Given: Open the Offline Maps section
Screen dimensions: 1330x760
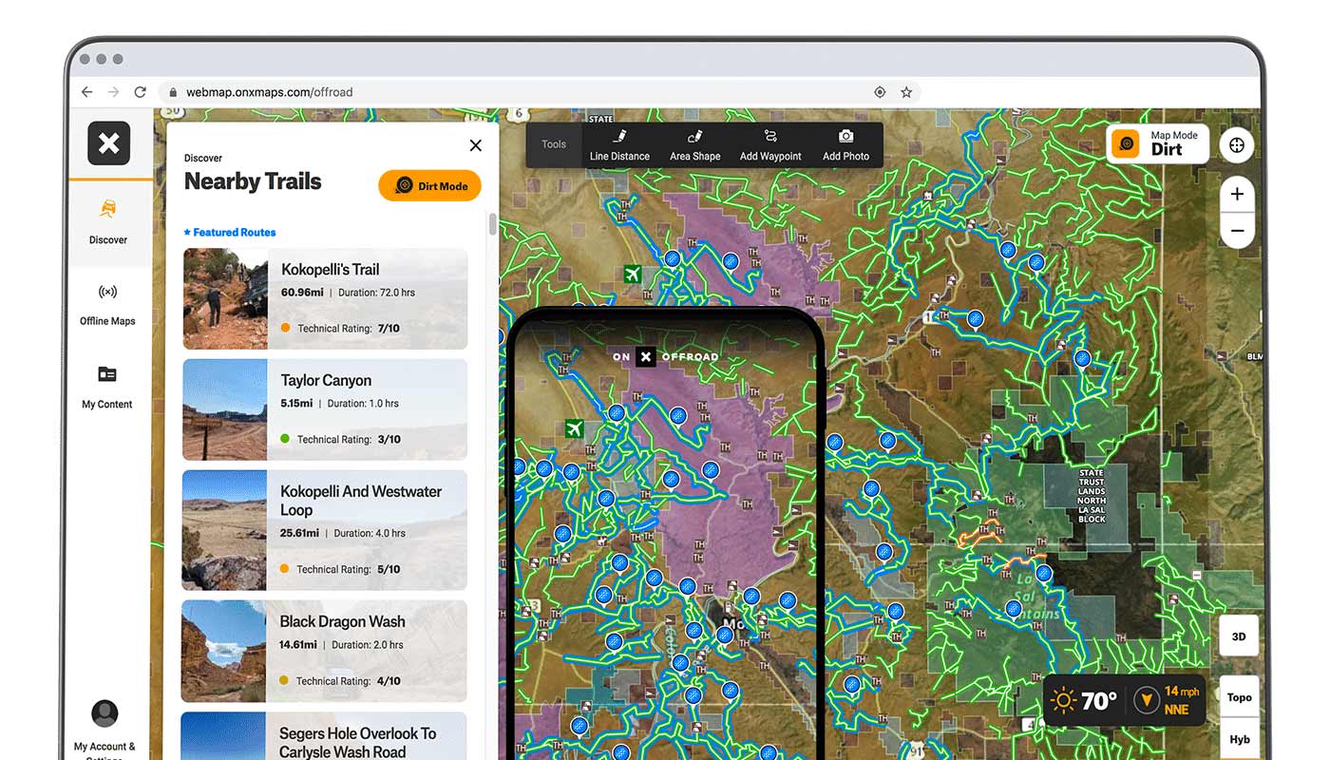Looking at the screenshot, I should (107, 304).
